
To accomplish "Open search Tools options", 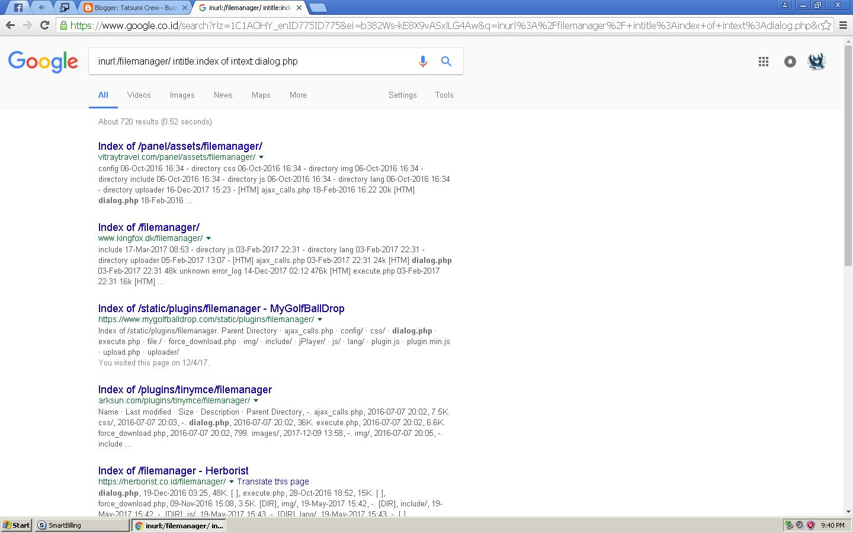I will [x=444, y=95].
